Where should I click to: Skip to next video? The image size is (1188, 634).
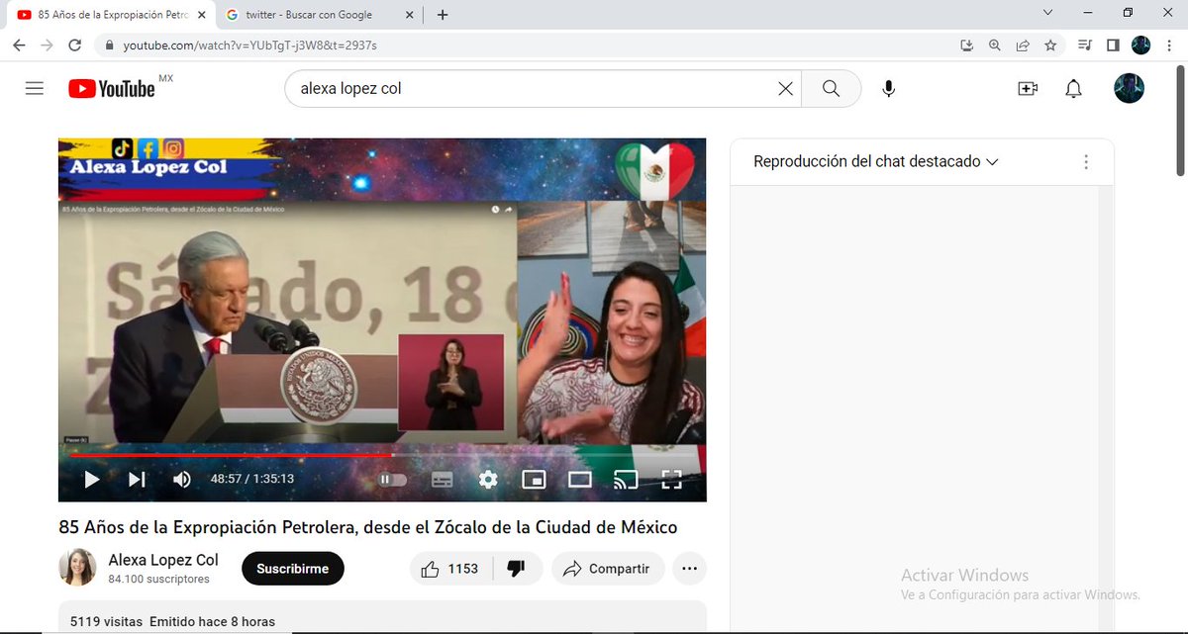click(x=137, y=480)
